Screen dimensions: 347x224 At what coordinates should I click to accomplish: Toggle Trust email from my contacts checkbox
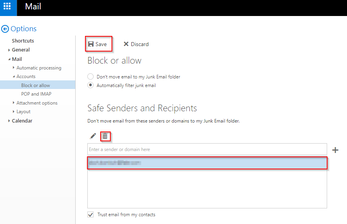[90, 215]
